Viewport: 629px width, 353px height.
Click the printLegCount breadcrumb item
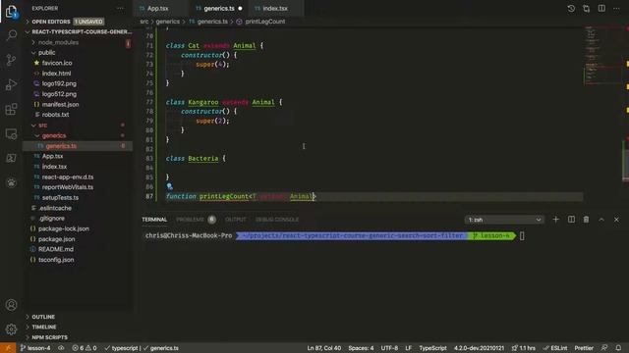click(264, 22)
